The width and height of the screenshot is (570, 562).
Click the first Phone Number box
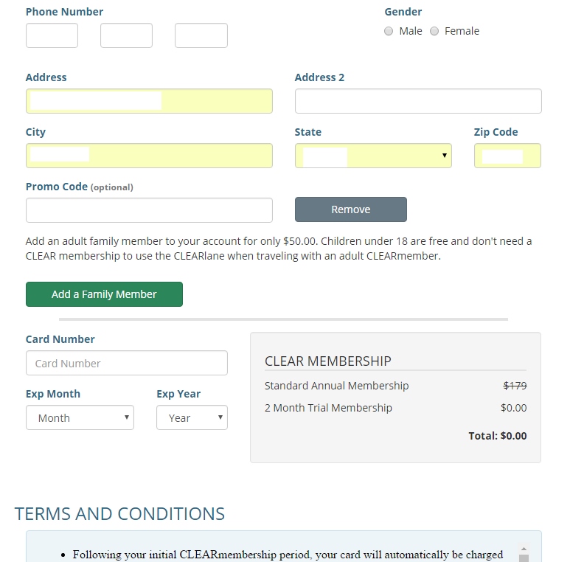tap(52, 35)
